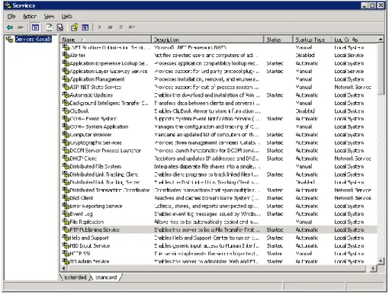Click the Pause Service toolbar icon
This screenshot has width=392, height=298.
pyautogui.click(x=121, y=27)
